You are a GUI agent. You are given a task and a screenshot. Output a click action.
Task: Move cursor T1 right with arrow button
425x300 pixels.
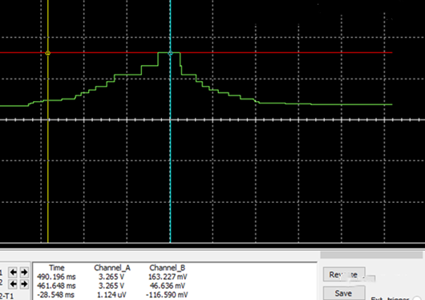pos(24,272)
